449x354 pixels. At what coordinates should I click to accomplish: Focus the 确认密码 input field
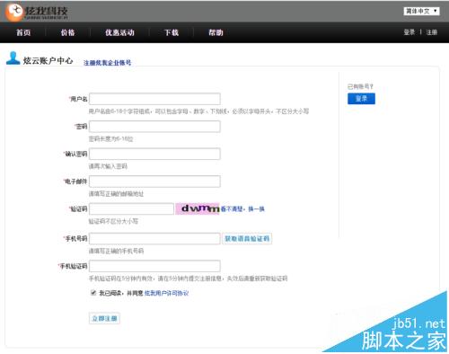coord(154,154)
